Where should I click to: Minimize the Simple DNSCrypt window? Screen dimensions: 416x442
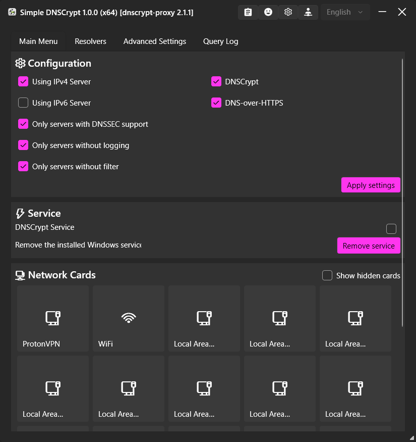[382, 12]
